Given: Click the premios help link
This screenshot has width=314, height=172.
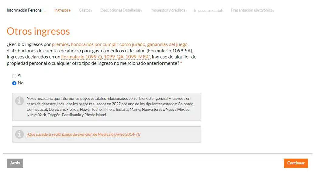Looking at the screenshot, I should click(x=60, y=44).
